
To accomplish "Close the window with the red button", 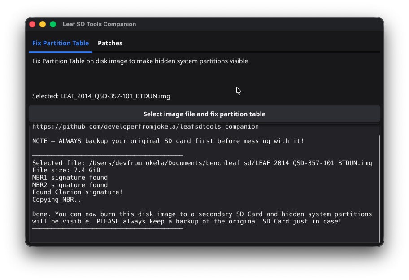I will click(32, 24).
